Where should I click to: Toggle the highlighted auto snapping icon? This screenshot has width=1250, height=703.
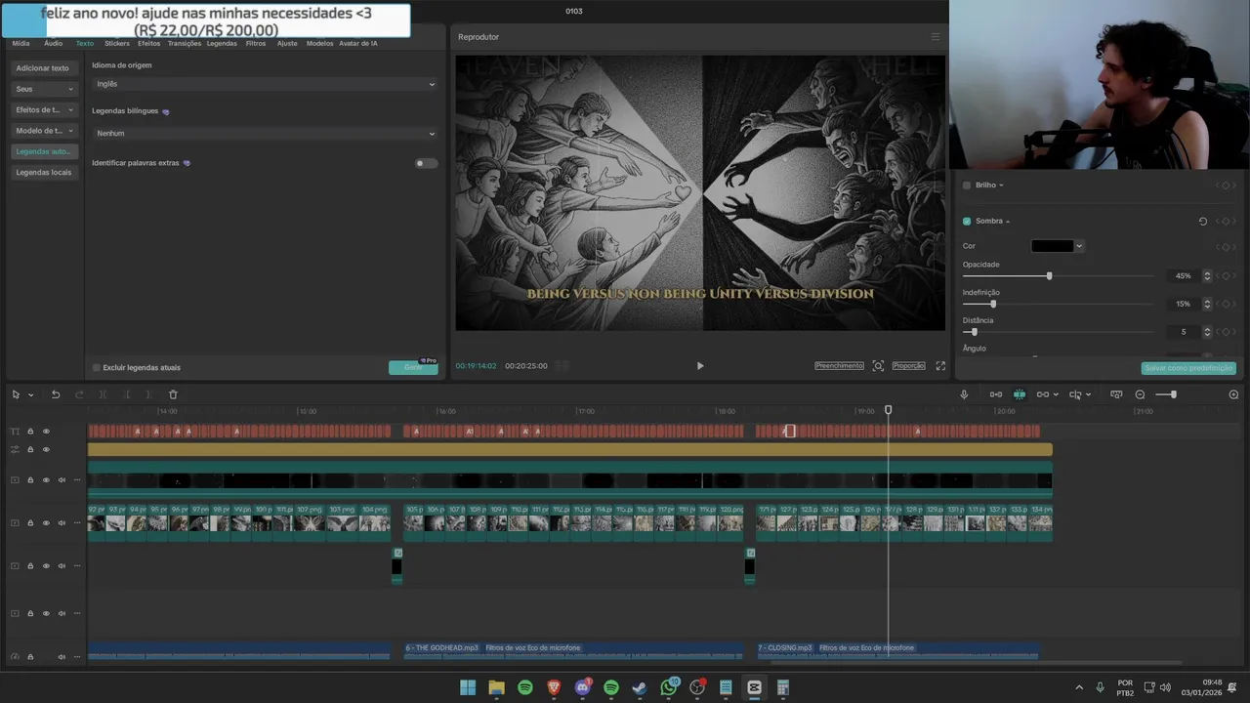(x=1020, y=394)
